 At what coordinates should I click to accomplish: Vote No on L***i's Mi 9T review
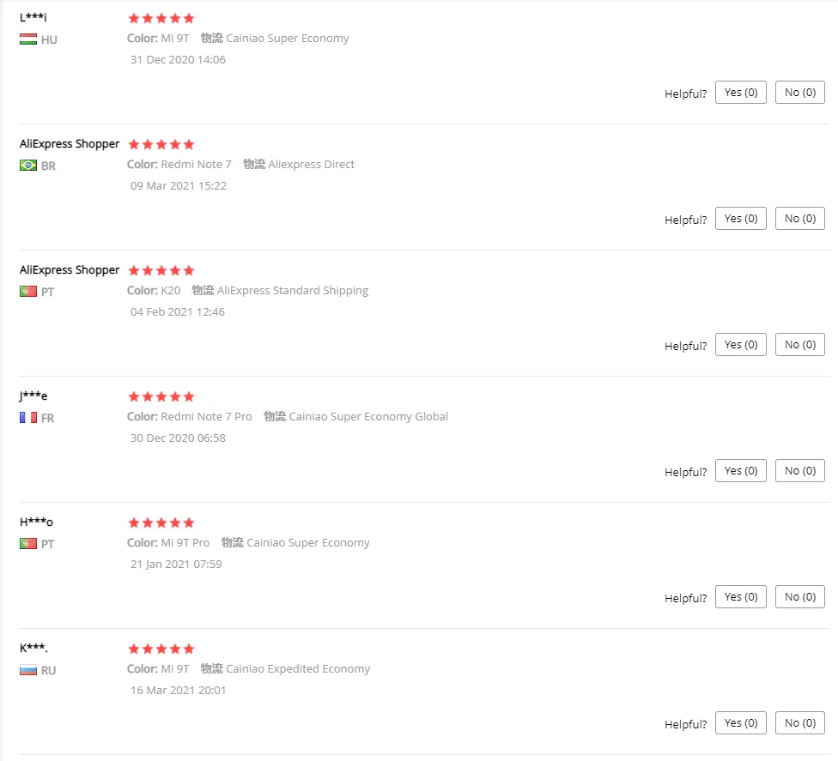pyautogui.click(x=800, y=93)
